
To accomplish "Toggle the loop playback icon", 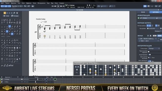I will click(99, 6).
